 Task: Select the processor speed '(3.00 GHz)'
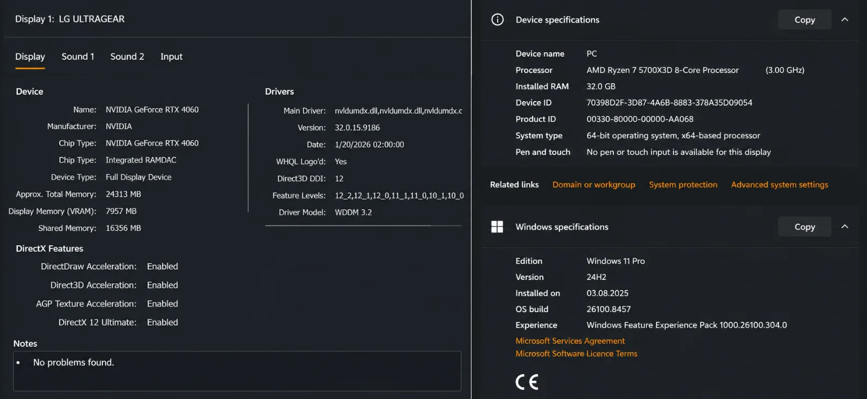pos(785,70)
